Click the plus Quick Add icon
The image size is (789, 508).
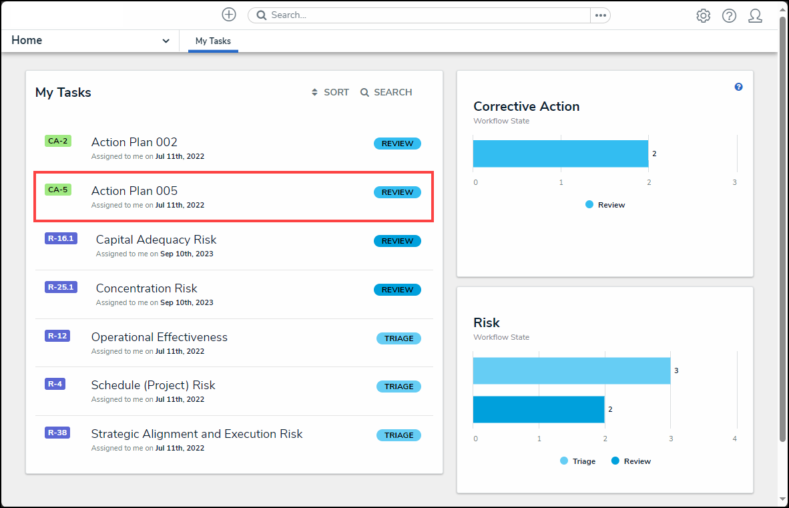click(x=229, y=15)
